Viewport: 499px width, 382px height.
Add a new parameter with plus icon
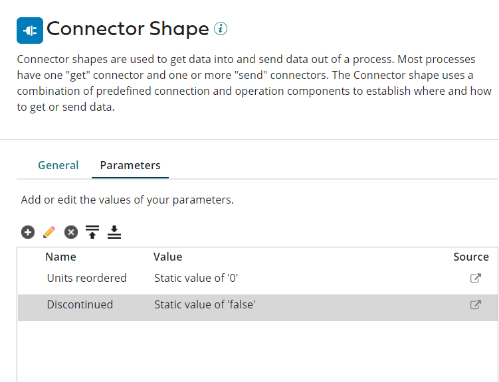[x=27, y=232]
